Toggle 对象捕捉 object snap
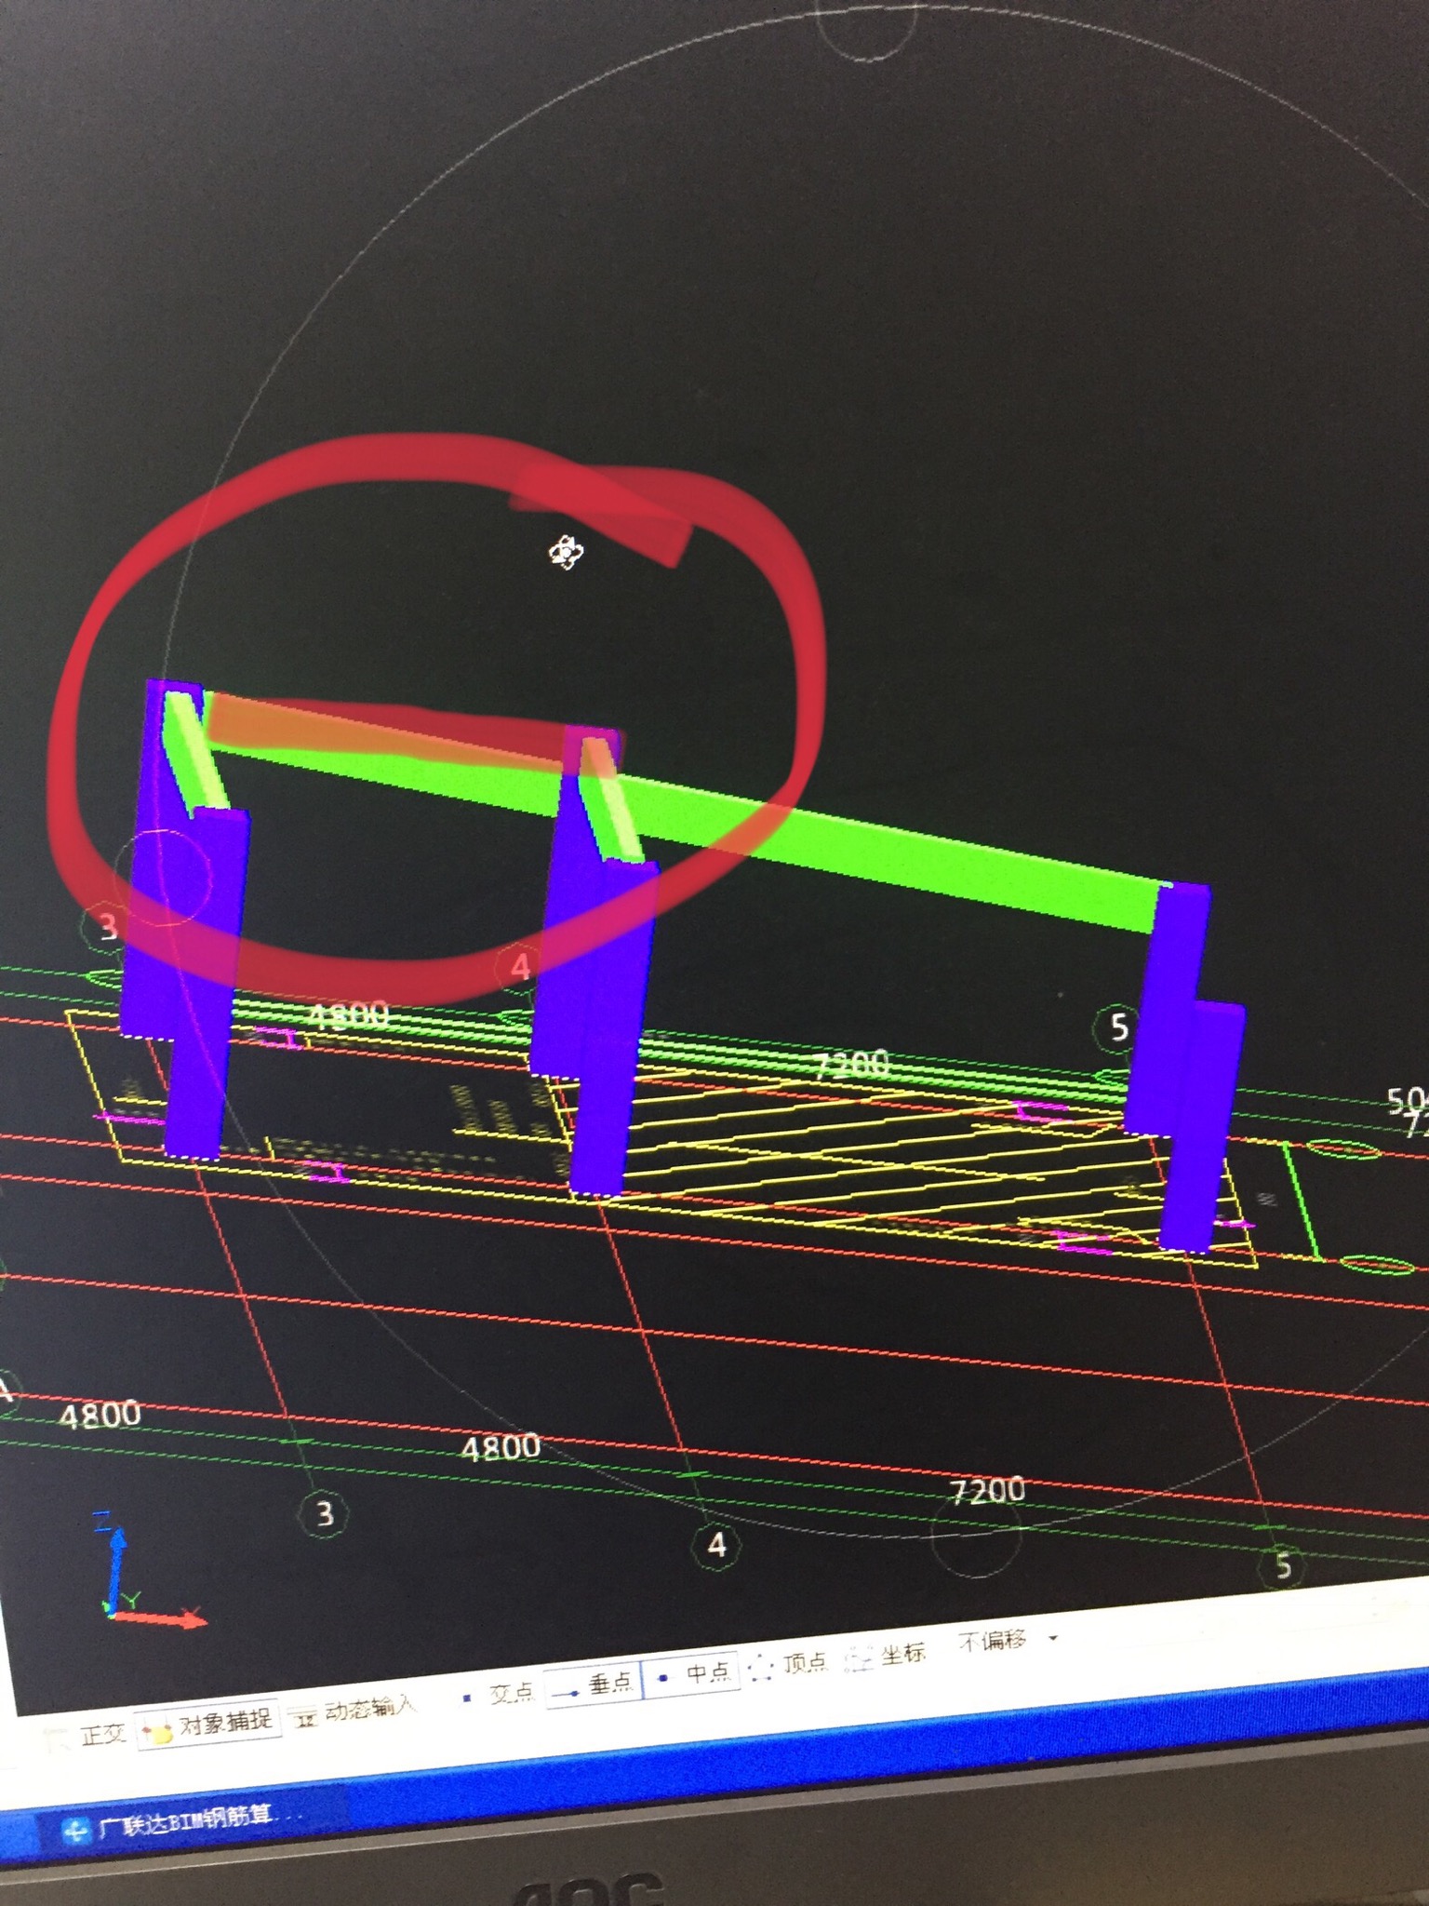The width and height of the screenshot is (1429, 1906). (208, 1723)
